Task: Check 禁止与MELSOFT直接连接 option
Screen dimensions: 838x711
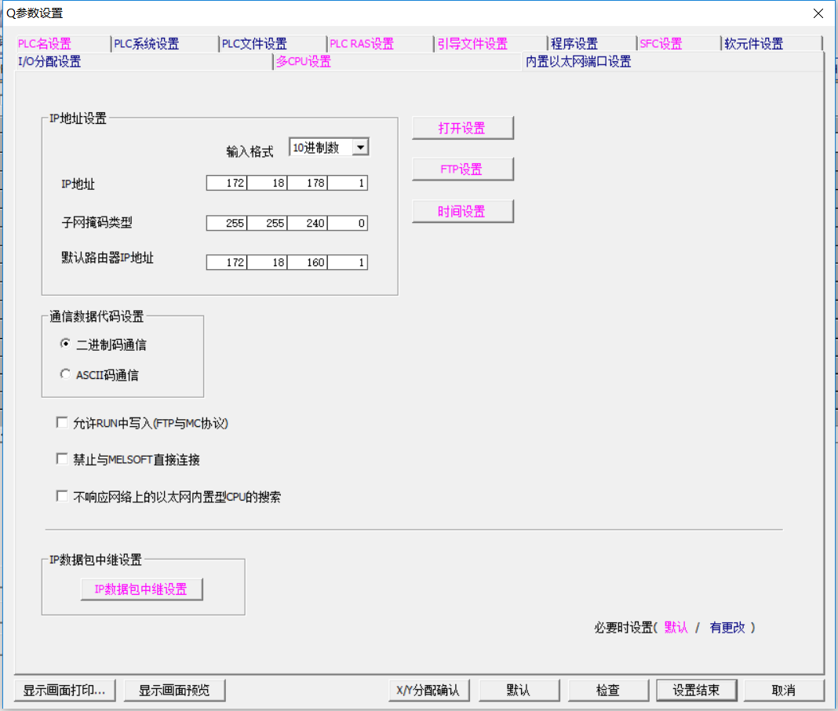Action: [x=63, y=459]
